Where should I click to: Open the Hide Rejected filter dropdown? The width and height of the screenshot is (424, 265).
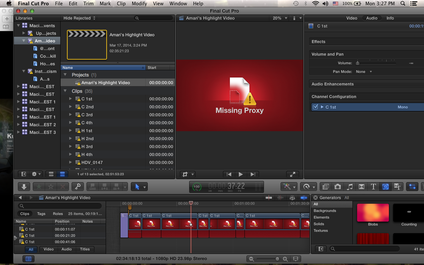click(79, 18)
